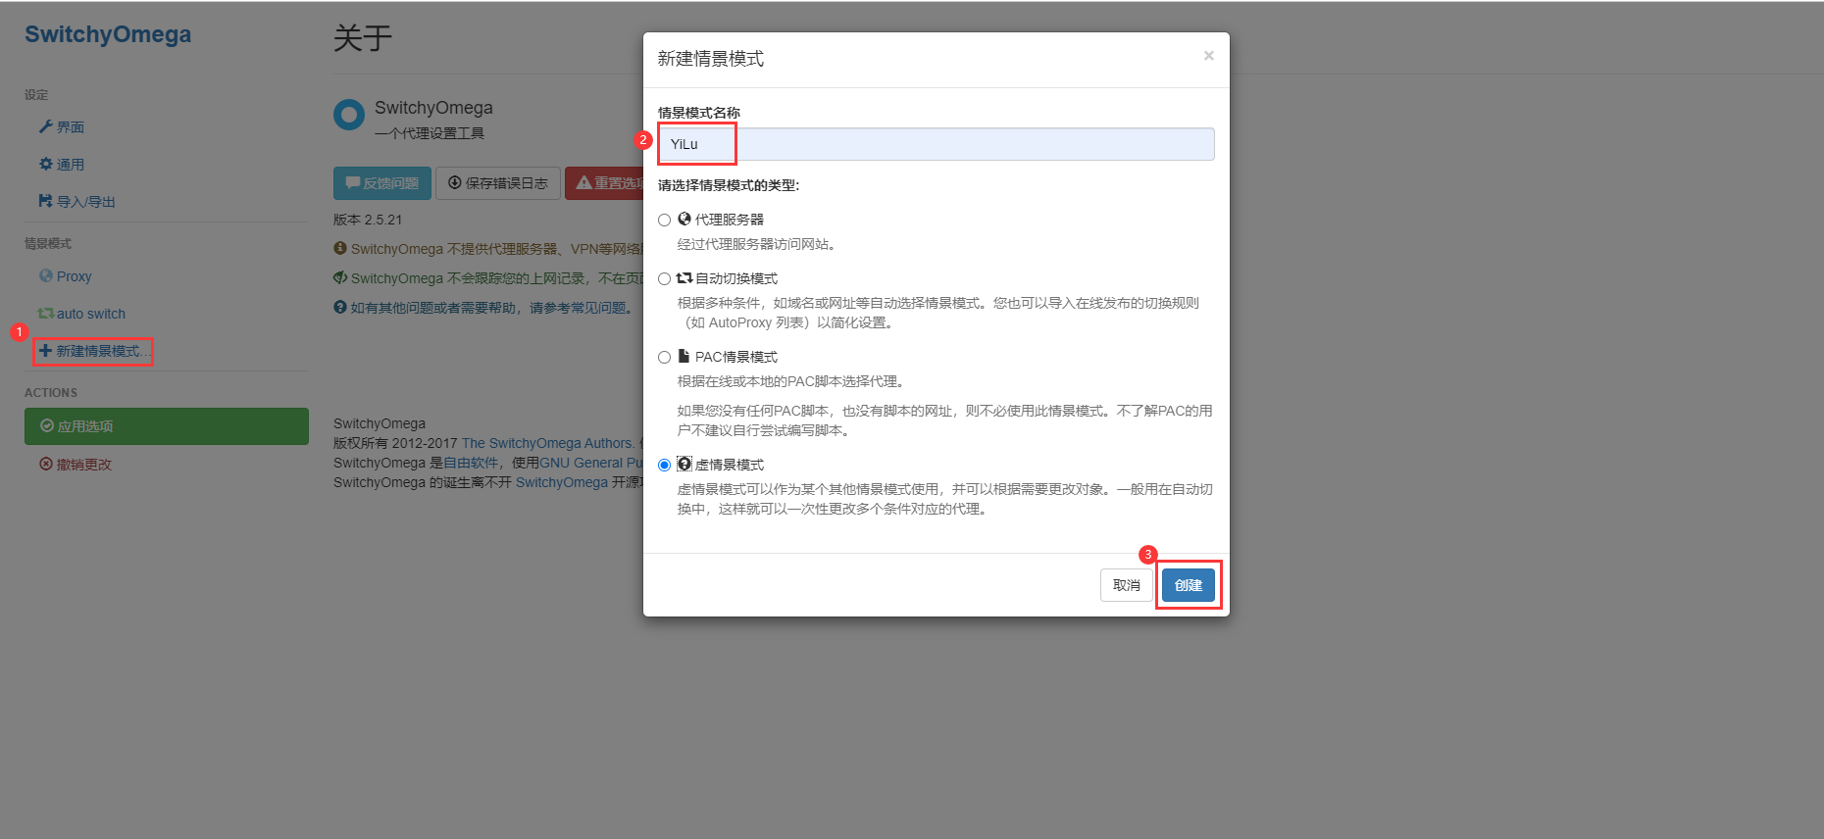Click the question icon beside 虚情景模式
This screenshot has height=839, width=1824.
684,464
